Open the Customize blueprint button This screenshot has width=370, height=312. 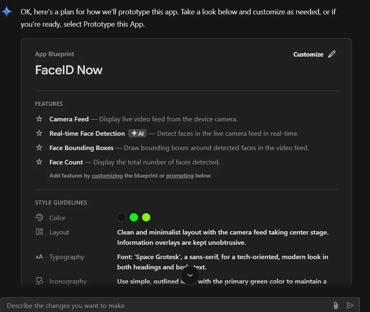[308, 54]
